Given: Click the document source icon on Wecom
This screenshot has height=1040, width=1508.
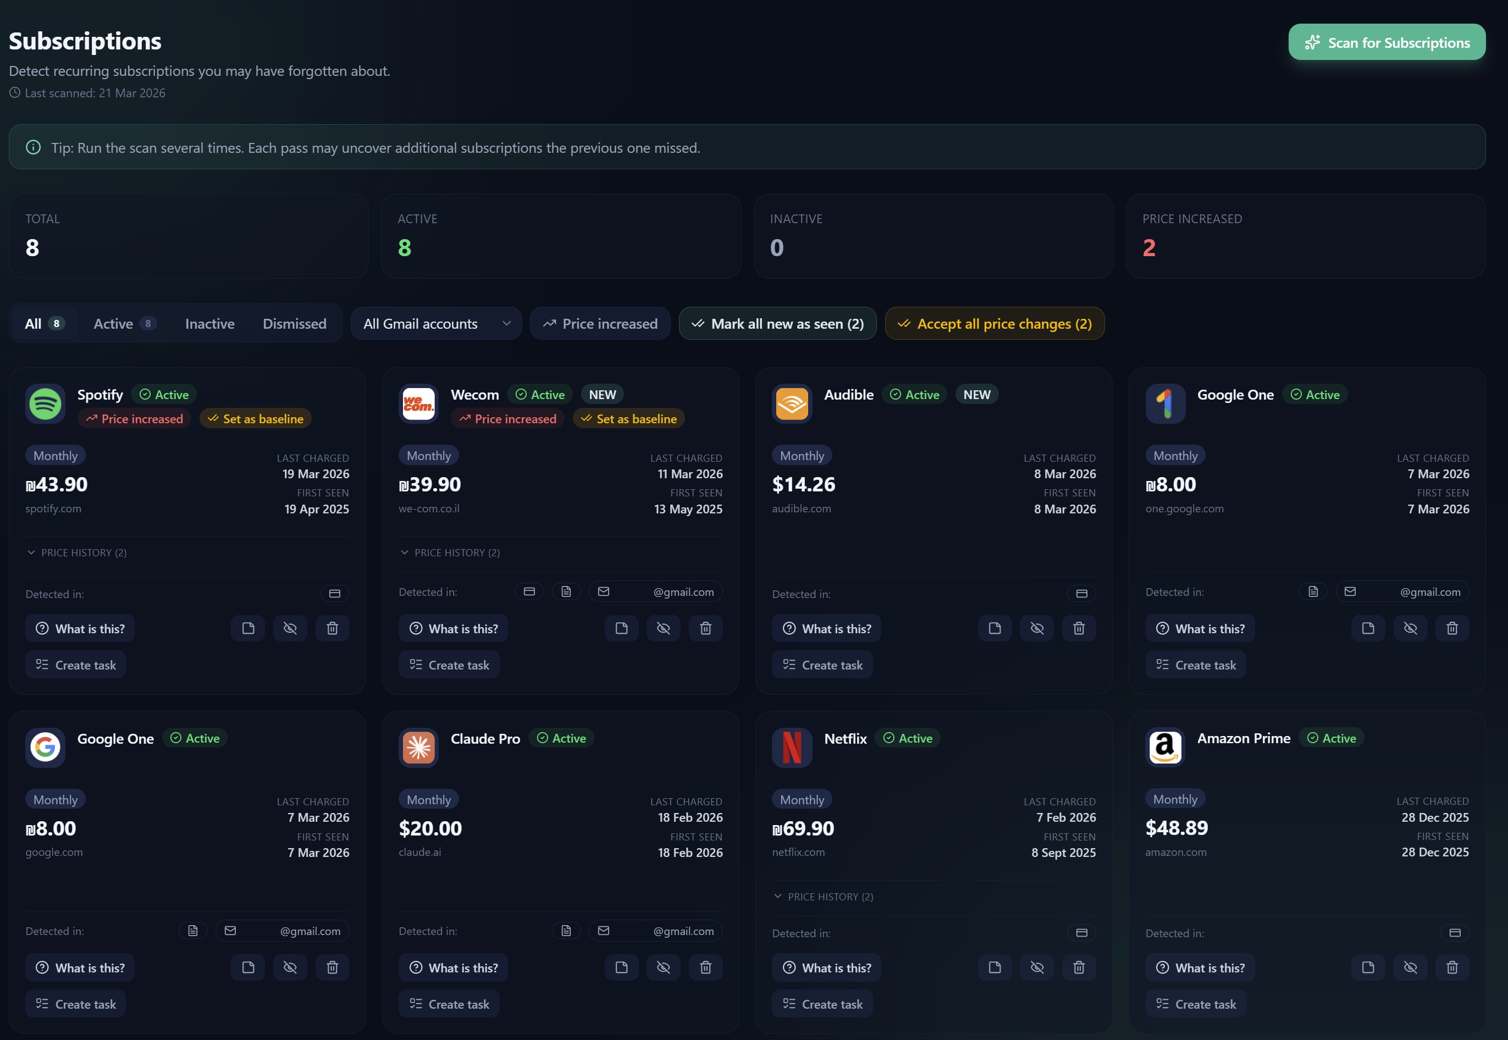Looking at the screenshot, I should coord(566,591).
